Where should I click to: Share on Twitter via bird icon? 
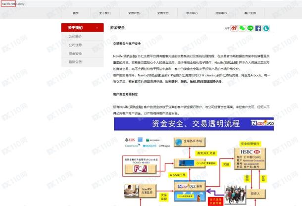click(x=266, y=29)
